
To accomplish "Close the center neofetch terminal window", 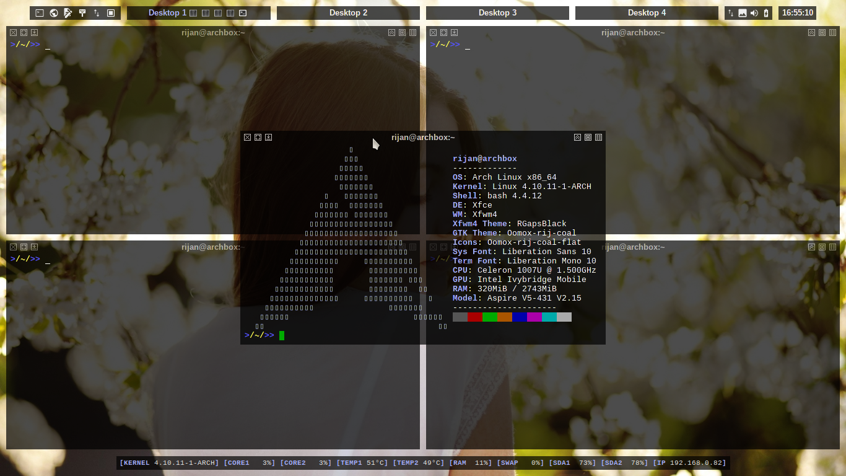I will pyautogui.click(x=248, y=138).
